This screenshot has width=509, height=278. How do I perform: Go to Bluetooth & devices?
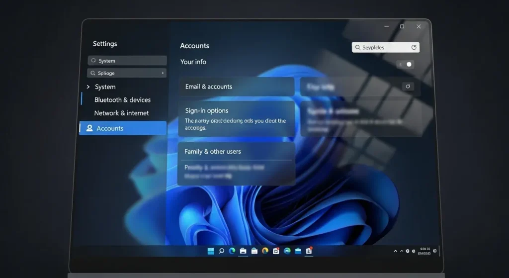(x=122, y=99)
